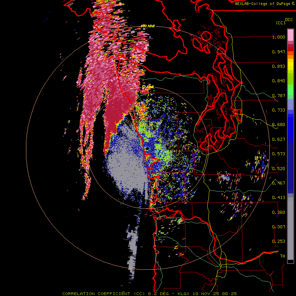Select the light pink swatch on the color bar
The height and width of the screenshot is (296, 296).
[290, 35]
